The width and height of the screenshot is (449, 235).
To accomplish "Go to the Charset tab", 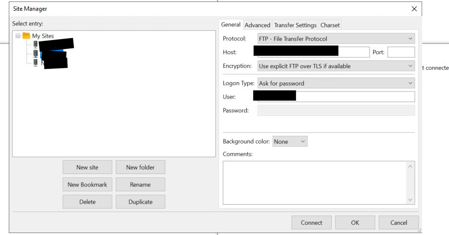I will (330, 25).
